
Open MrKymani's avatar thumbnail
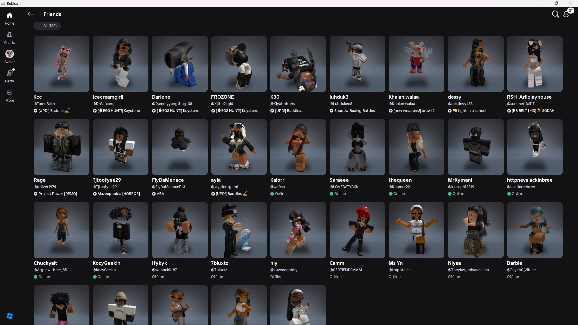tap(475, 147)
